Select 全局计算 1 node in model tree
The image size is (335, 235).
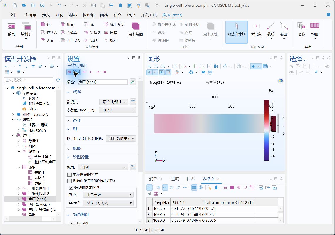coord(43,157)
